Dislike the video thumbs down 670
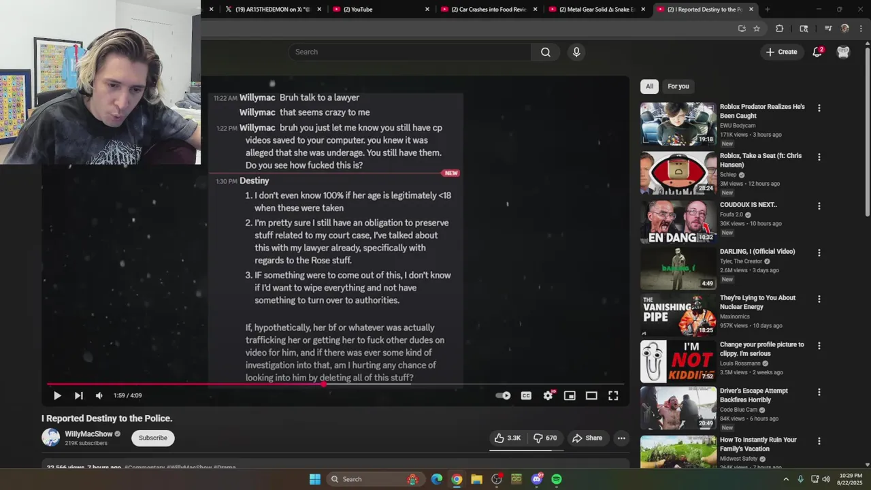This screenshot has width=871, height=490. pos(545,438)
